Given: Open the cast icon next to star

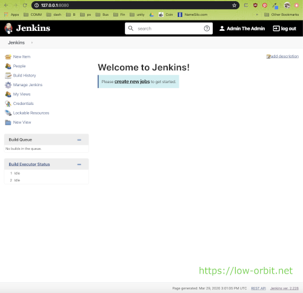Looking at the screenshot, I should 246,5.
